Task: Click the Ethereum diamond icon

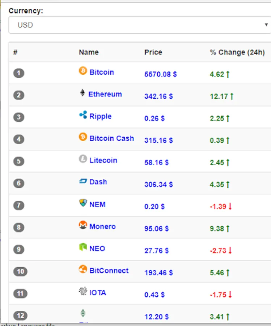Action: (82, 92)
